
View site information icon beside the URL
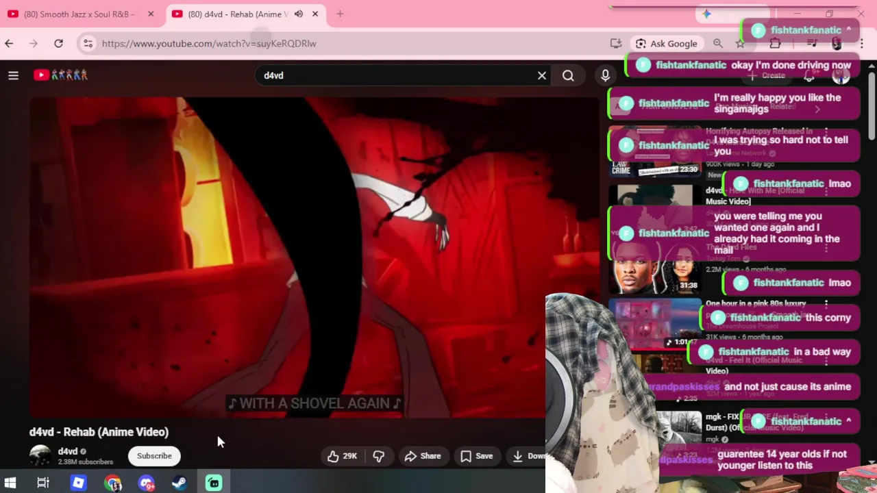[88, 43]
